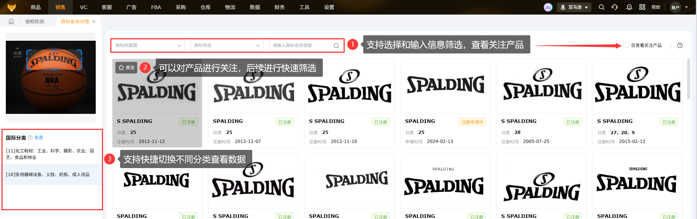This screenshot has height=219, width=697.
Task: Click the search icon in the trademark name field
Action: tap(336, 45)
